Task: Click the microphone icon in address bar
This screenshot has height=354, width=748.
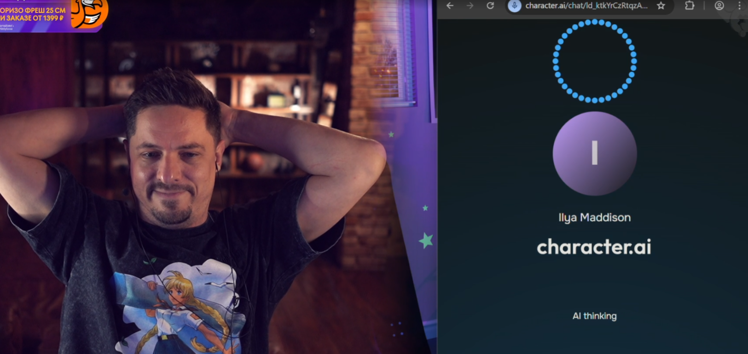Action: [515, 6]
